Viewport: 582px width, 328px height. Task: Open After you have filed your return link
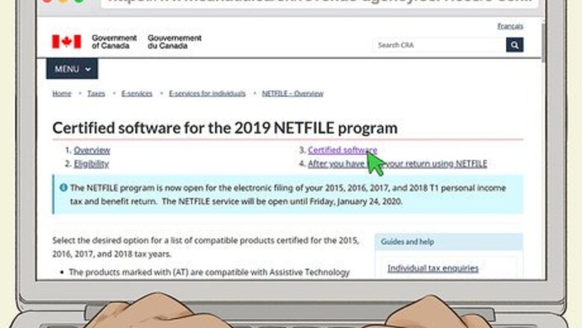point(397,164)
